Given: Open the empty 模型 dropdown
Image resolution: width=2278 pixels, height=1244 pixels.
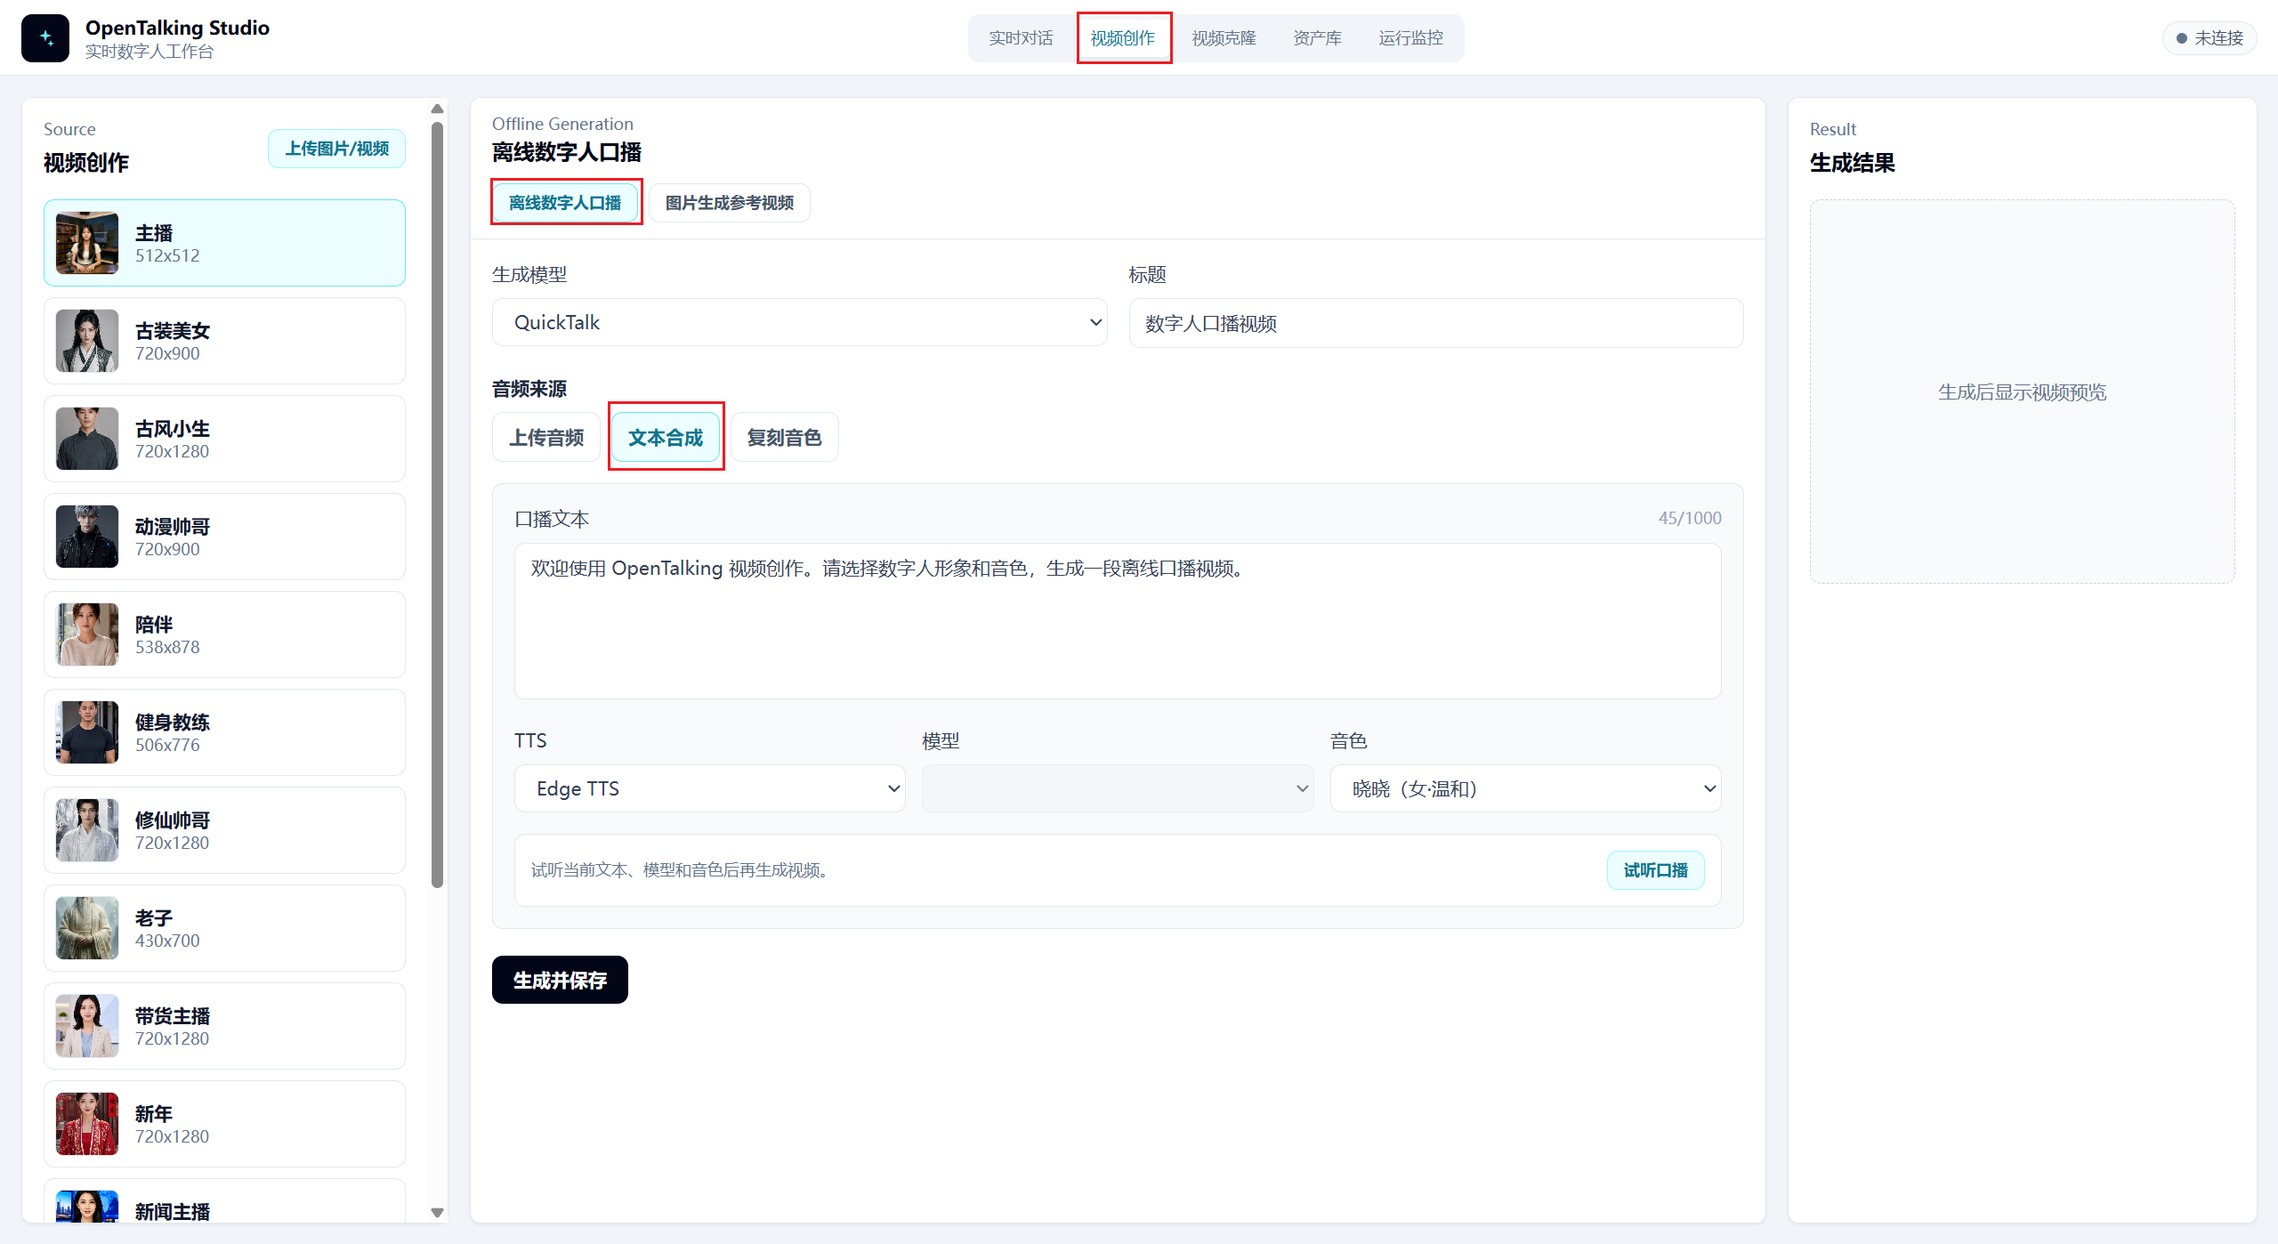Looking at the screenshot, I should coord(1118,788).
